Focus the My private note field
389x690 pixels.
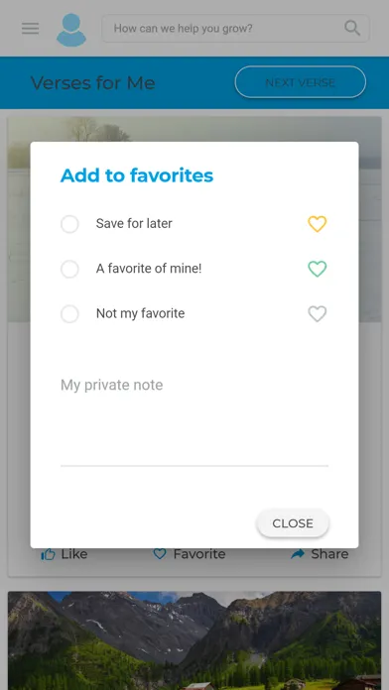pos(194,418)
